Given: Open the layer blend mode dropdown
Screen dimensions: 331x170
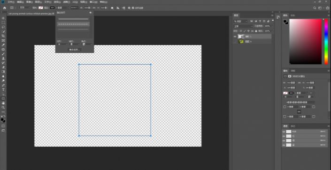Looking at the screenshot, I should point(243,26).
